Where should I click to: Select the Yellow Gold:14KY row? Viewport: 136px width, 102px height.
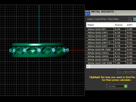(111, 36)
